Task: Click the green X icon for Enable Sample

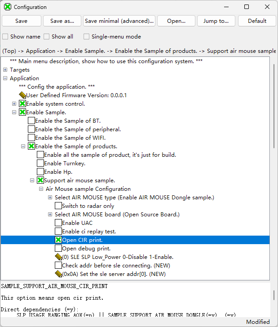Action: tap(22, 112)
